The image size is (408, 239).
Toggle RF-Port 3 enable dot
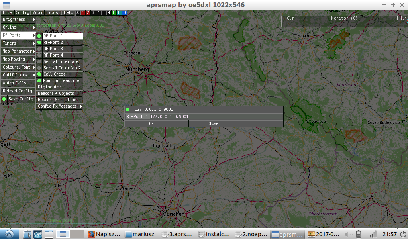click(39, 49)
